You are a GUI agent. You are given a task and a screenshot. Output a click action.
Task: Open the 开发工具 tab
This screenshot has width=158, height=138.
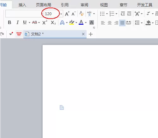point(145,5)
